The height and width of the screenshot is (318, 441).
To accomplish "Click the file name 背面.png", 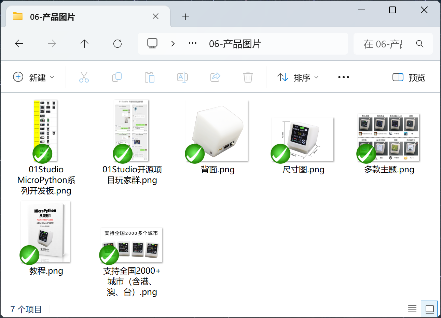I will pyautogui.click(x=218, y=170).
